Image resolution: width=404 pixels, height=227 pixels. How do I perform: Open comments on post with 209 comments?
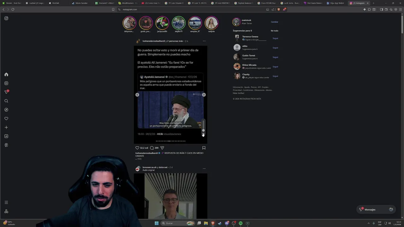[x=152, y=148]
